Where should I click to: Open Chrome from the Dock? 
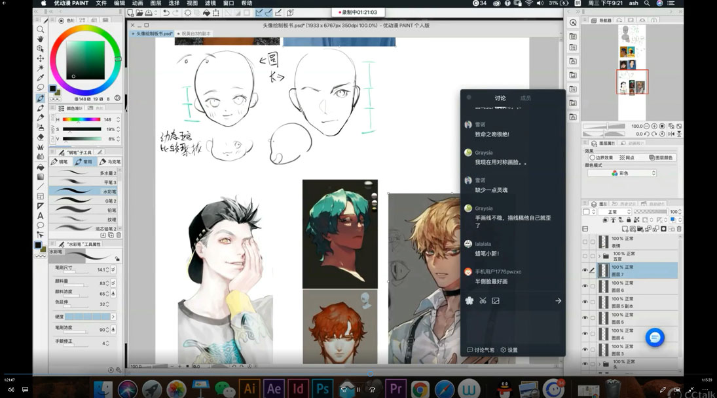click(420, 389)
